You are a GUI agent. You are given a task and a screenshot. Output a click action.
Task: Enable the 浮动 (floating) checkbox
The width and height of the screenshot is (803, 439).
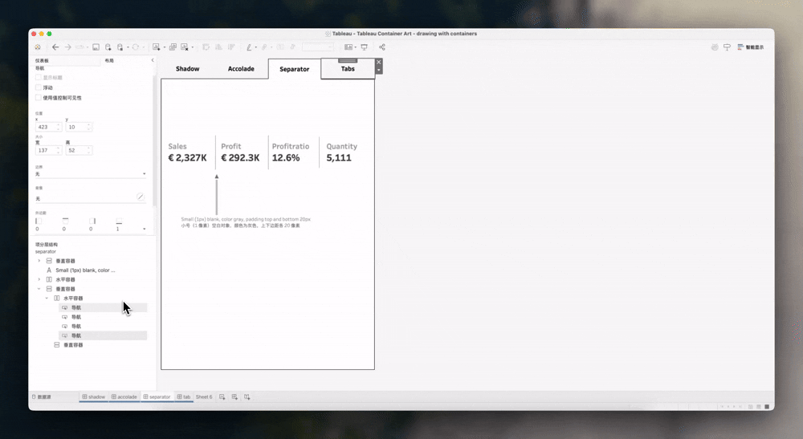point(39,87)
